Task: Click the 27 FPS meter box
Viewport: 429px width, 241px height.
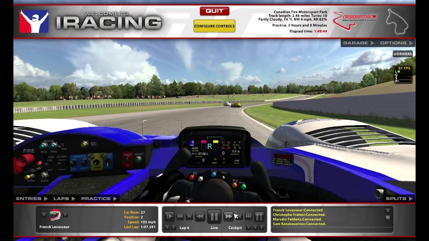Action: [404, 74]
